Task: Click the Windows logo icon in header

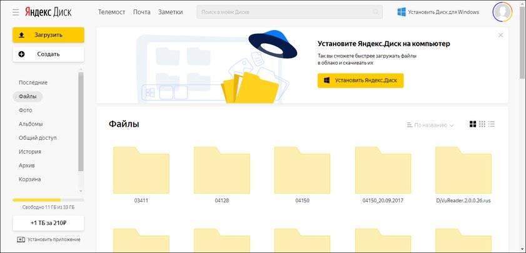Action: (401, 12)
